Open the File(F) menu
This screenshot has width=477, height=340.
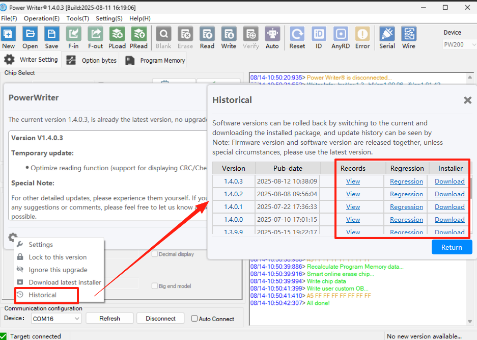[9, 18]
